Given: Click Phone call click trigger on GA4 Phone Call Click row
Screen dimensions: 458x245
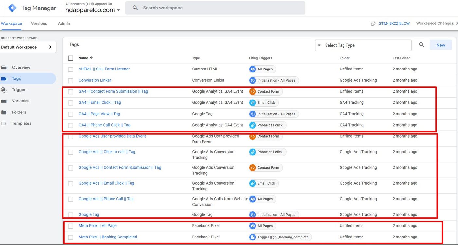Looking at the screenshot, I should [x=268, y=125].
